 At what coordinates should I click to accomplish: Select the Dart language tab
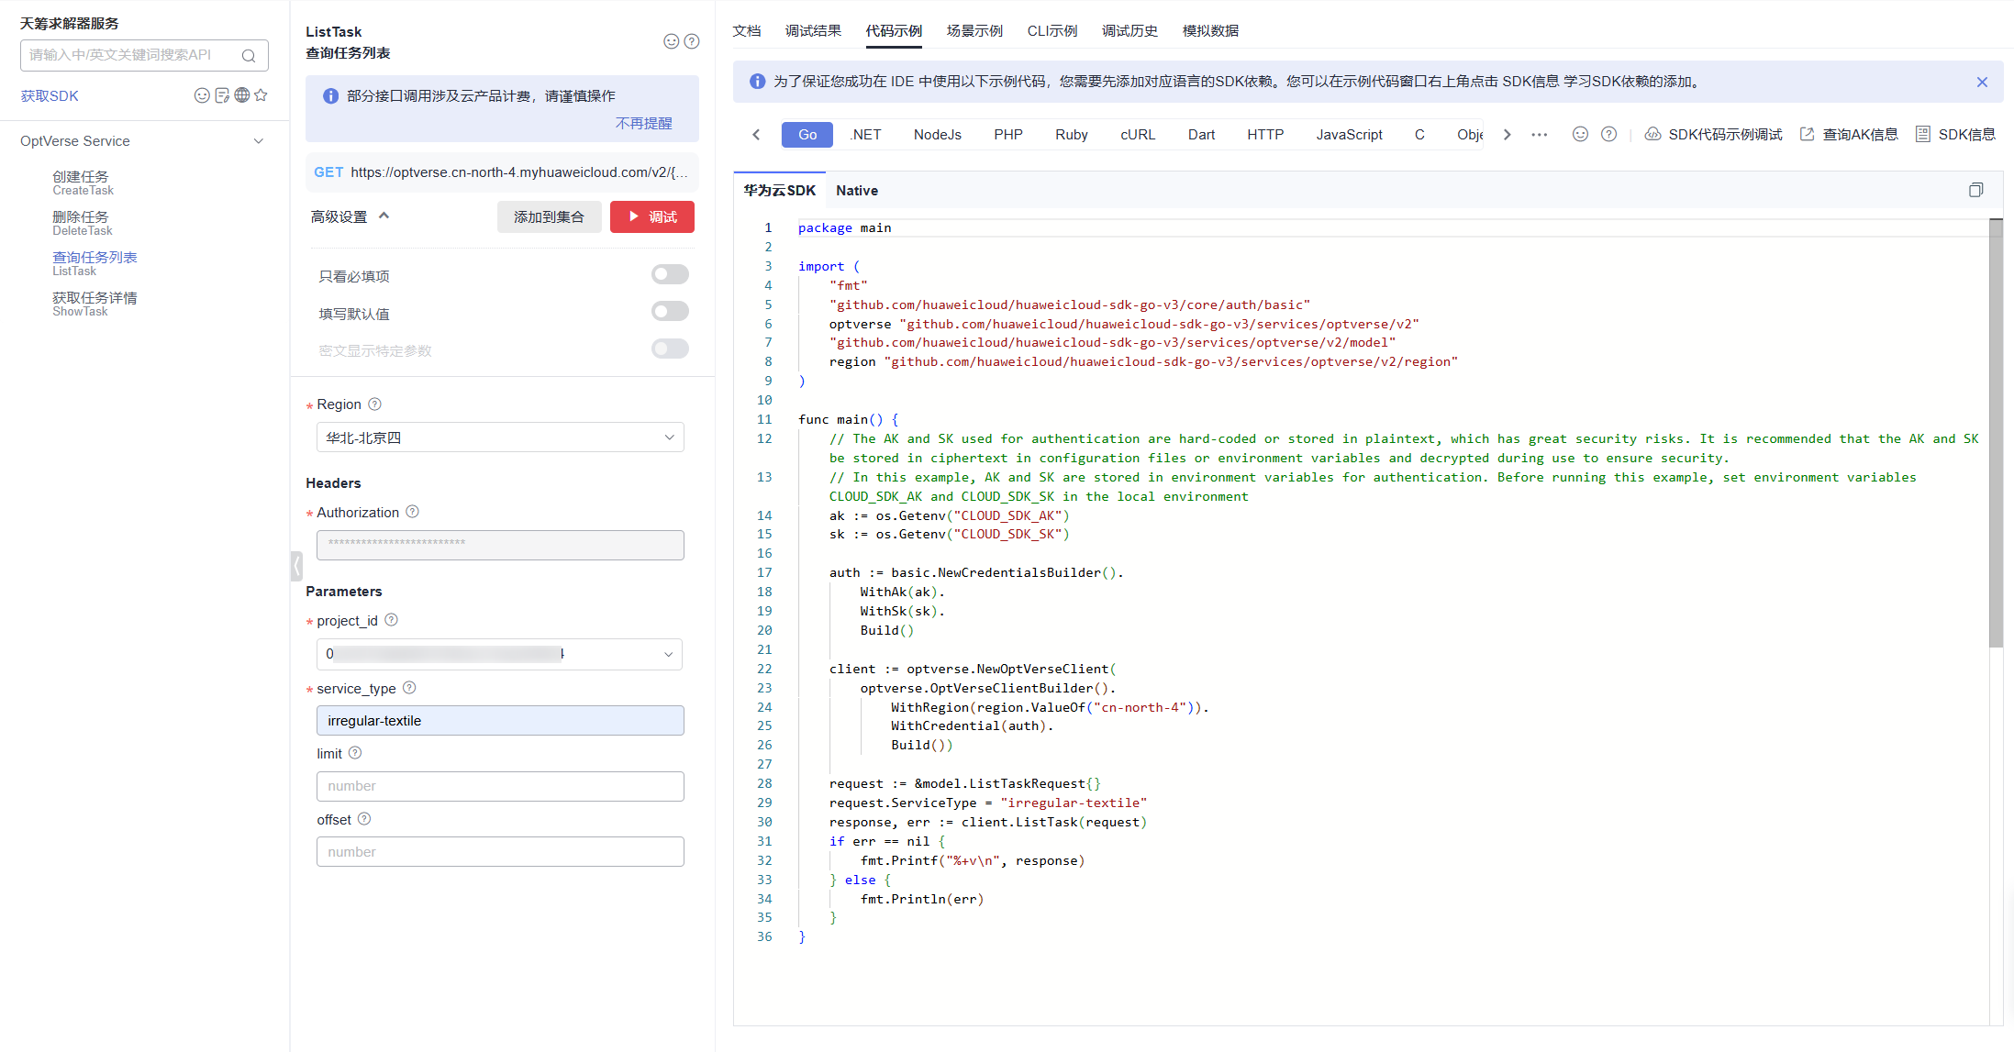(1201, 135)
